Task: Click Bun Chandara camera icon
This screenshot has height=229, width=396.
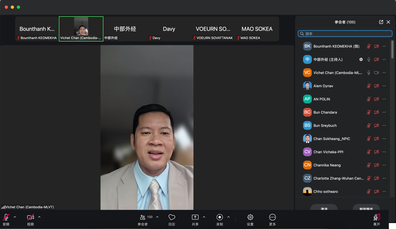Action: pos(377,112)
